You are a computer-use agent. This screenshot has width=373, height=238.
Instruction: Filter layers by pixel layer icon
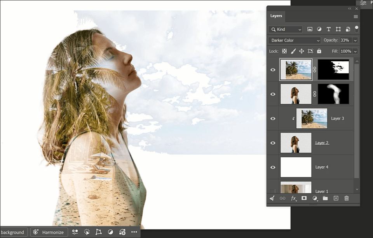[x=310, y=29]
